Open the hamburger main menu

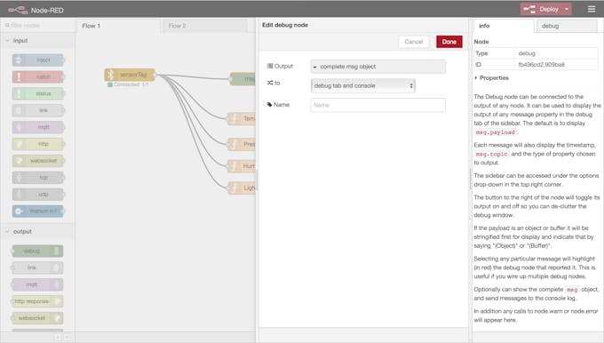pyautogui.click(x=592, y=9)
